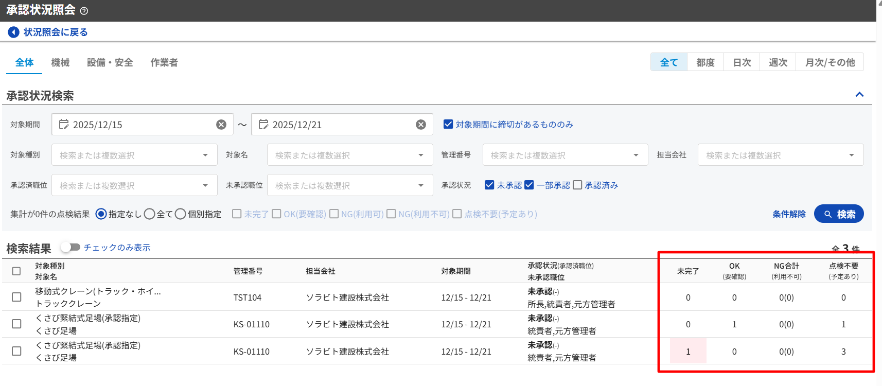Select the 週次 frequency tab

click(778, 63)
